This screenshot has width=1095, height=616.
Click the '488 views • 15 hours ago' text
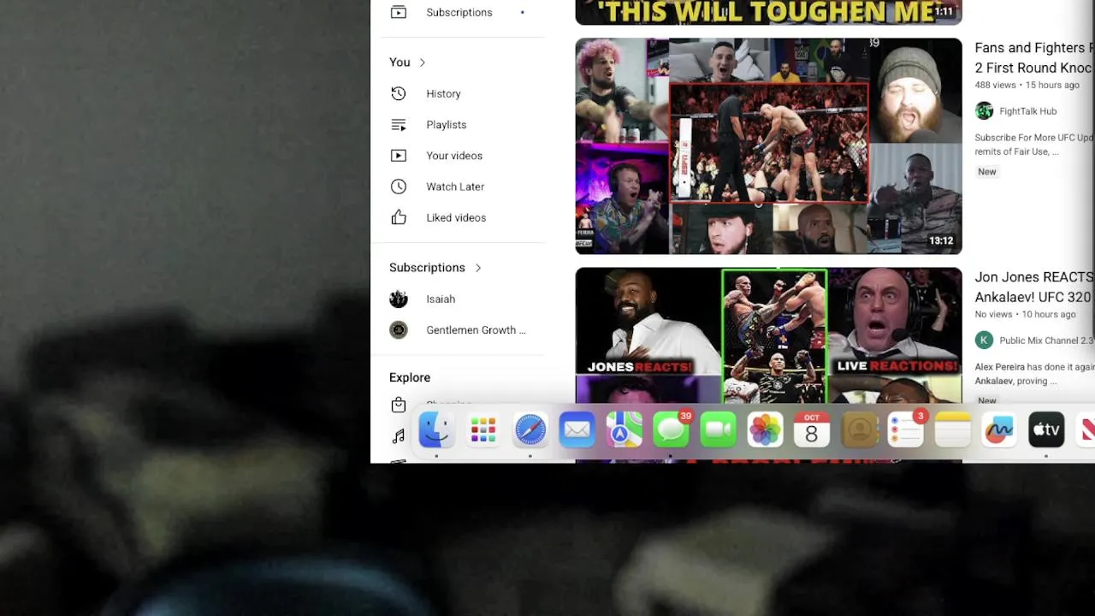1027,86
